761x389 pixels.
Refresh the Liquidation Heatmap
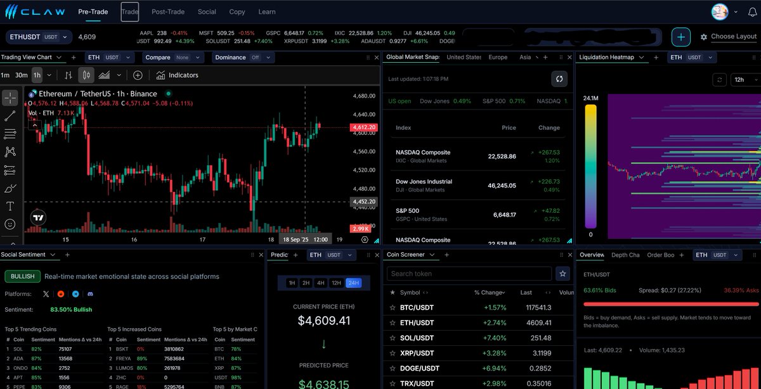719,80
